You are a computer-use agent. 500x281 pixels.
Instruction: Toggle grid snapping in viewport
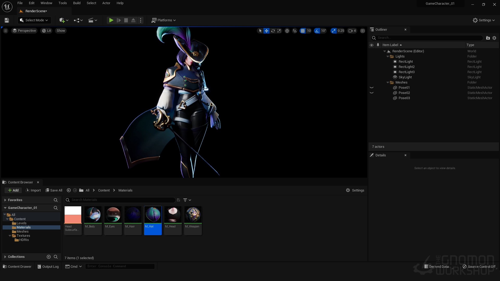[x=303, y=31]
